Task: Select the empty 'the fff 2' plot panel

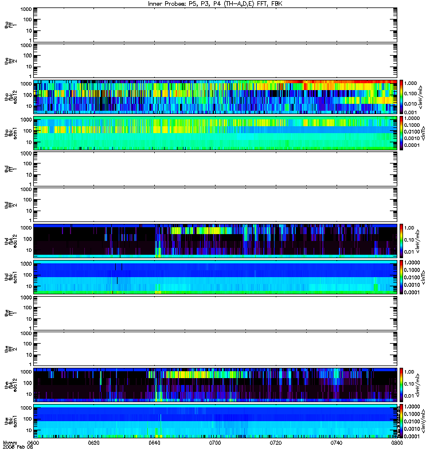Action: click(x=216, y=349)
